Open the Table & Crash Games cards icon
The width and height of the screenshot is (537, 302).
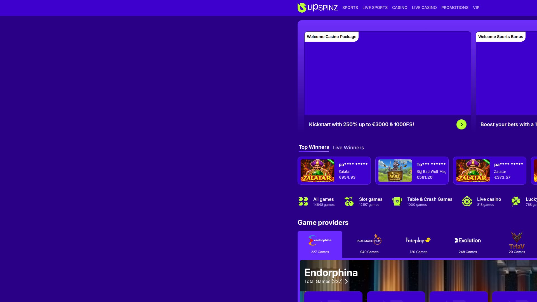tap(397, 201)
